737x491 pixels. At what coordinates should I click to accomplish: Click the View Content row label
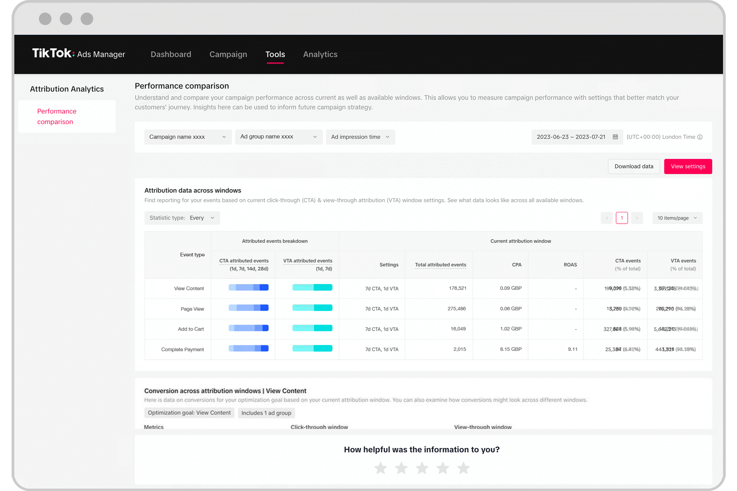point(189,288)
